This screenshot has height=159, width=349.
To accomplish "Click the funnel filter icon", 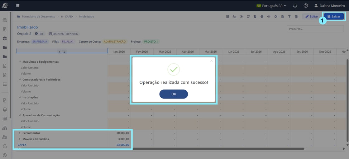I will 289,17.
